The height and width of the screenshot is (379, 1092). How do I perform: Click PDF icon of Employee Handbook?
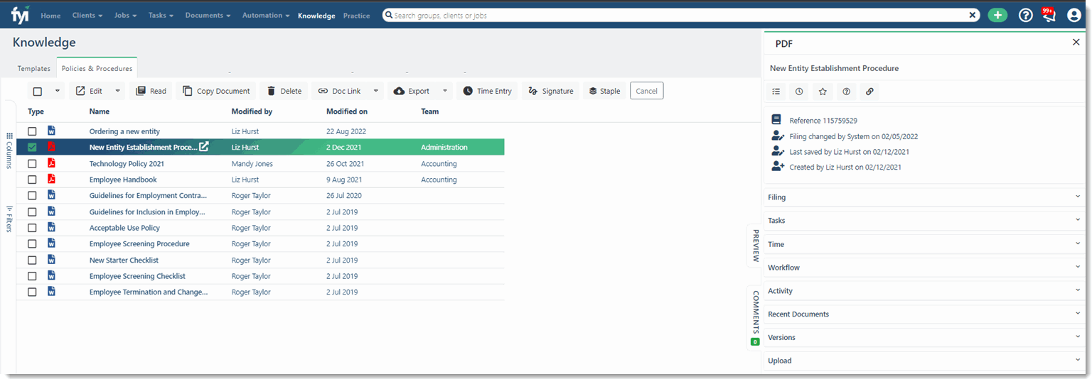[x=51, y=180]
